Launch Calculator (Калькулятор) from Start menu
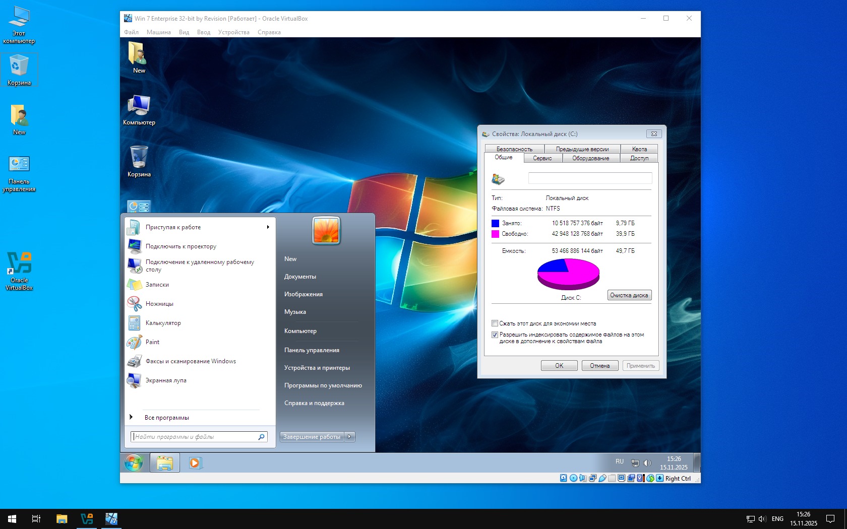Image resolution: width=847 pixels, height=529 pixels. (163, 323)
